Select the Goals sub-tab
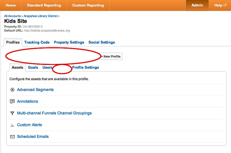Image resolution: width=231 pixels, height=153 pixels. click(x=33, y=68)
